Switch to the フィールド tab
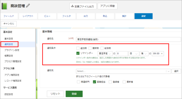Viewport: 182px width, 99px height. (x=9, y=16)
